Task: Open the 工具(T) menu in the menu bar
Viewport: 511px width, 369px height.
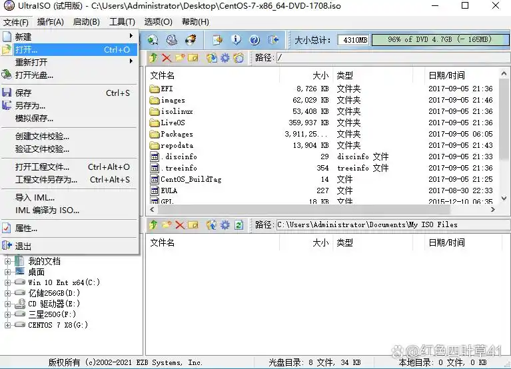Action: tap(121, 22)
